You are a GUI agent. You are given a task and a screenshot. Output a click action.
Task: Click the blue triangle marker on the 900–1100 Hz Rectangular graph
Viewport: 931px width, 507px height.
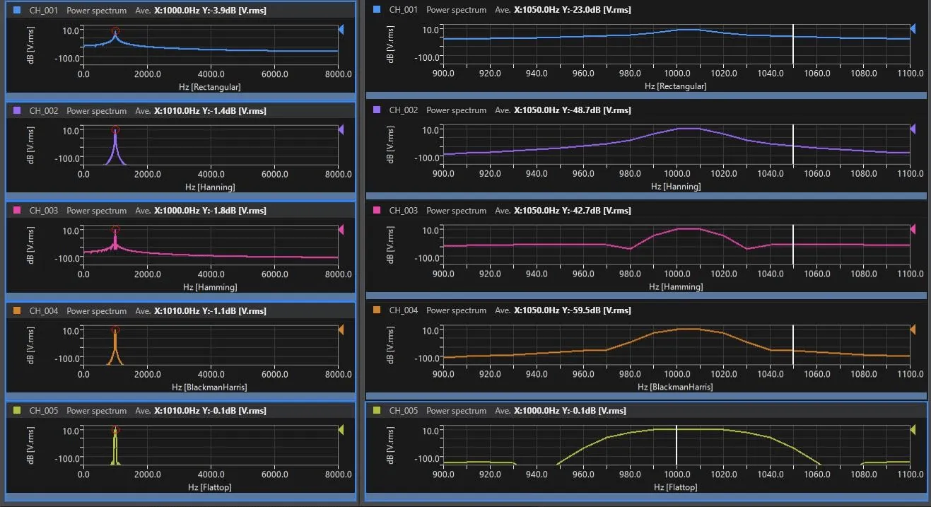pyautogui.click(x=913, y=29)
